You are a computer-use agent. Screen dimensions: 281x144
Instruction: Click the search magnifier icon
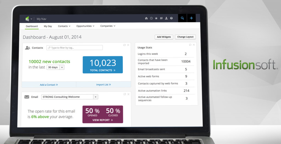point(182,18)
